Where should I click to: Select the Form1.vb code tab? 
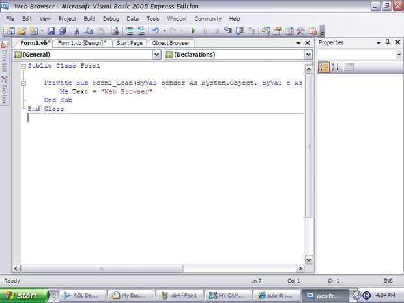point(35,43)
